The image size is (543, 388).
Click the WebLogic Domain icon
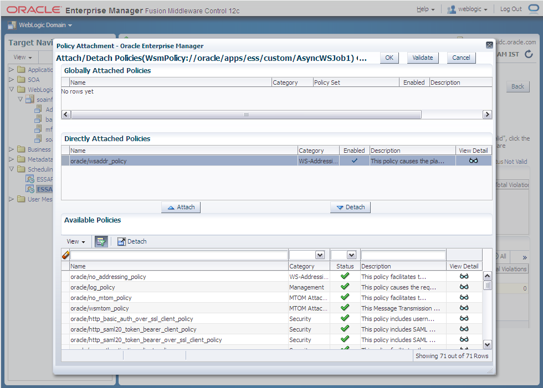coord(12,25)
